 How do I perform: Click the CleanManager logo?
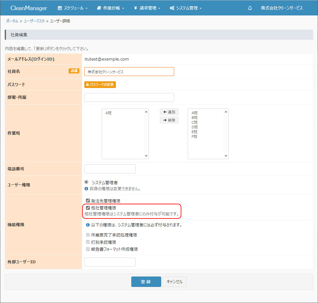29,8
